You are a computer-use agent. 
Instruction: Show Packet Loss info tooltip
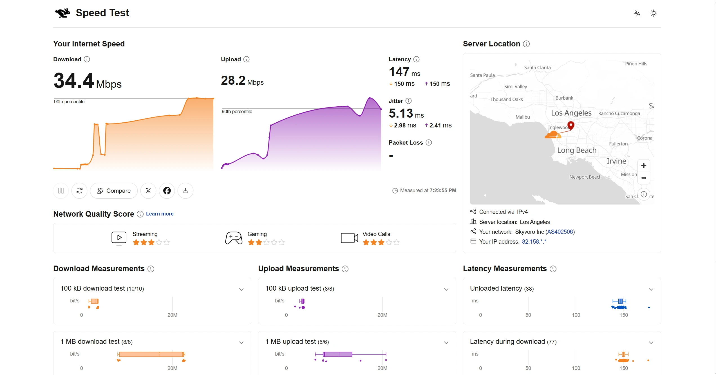(x=429, y=143)
